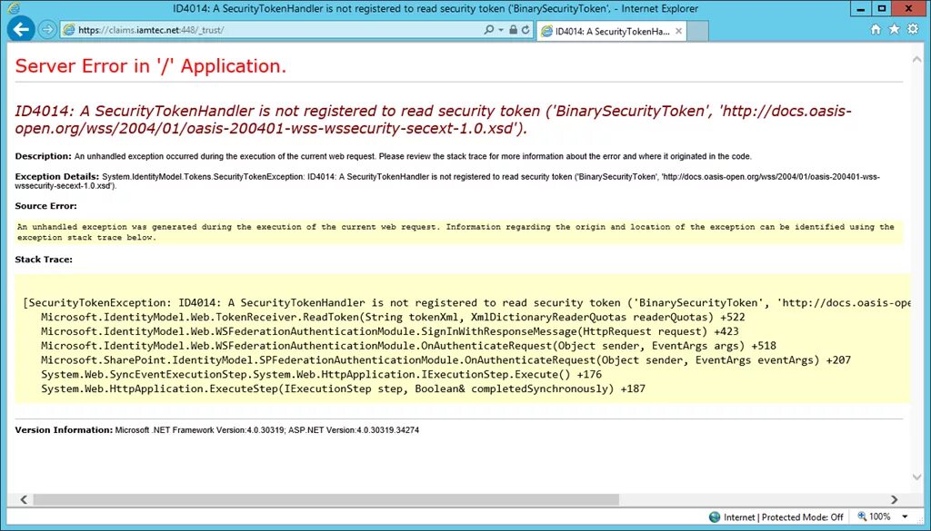Click the SPFederationAuthenticationModule stack trace line
Image resolution: width=931 pixels, height=531 pixels.
[445, 359]
